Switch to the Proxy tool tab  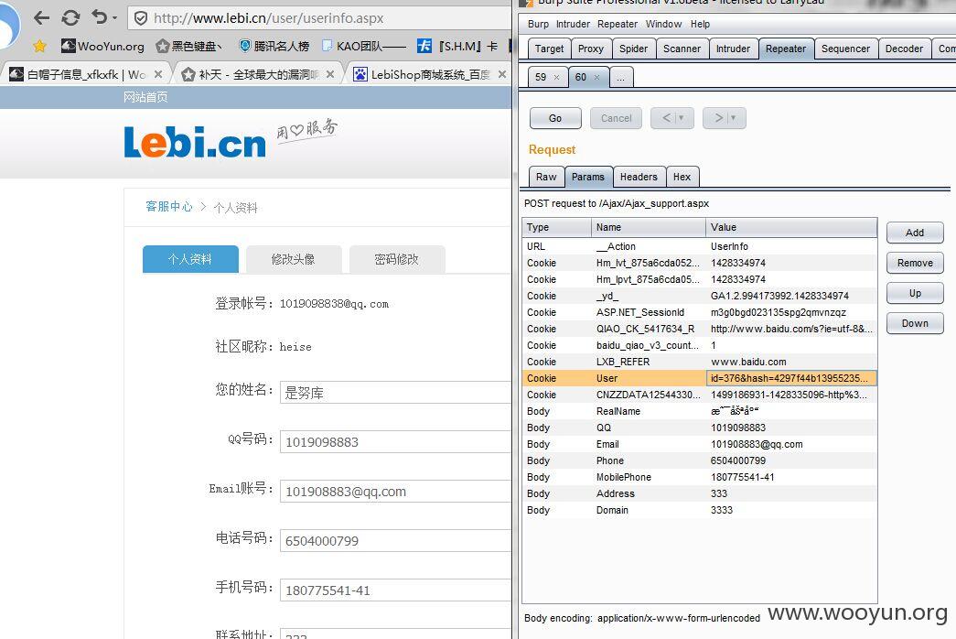(x=591, y=49)
